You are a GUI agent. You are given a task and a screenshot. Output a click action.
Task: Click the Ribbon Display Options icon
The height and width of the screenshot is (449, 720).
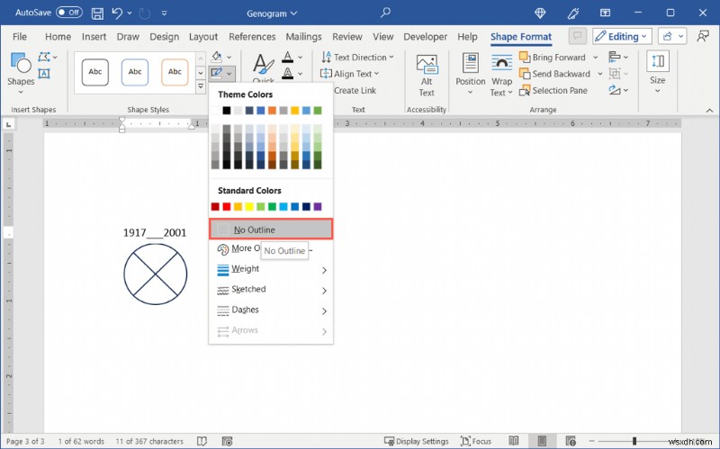(x=605, y=13)
